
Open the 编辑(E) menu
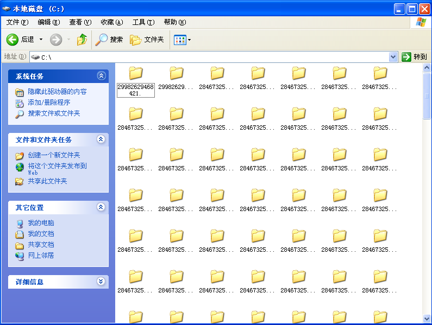(x=49, y=22)
